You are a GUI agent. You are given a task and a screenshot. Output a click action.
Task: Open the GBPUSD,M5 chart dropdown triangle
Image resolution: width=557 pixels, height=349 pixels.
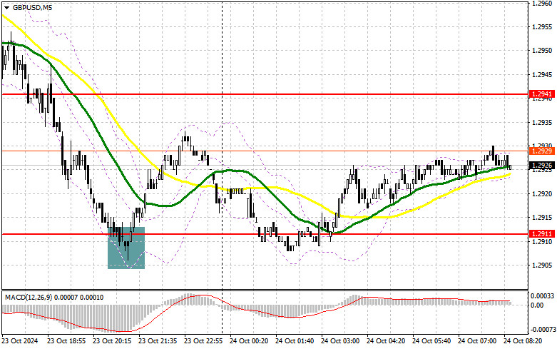click(6, 7)
